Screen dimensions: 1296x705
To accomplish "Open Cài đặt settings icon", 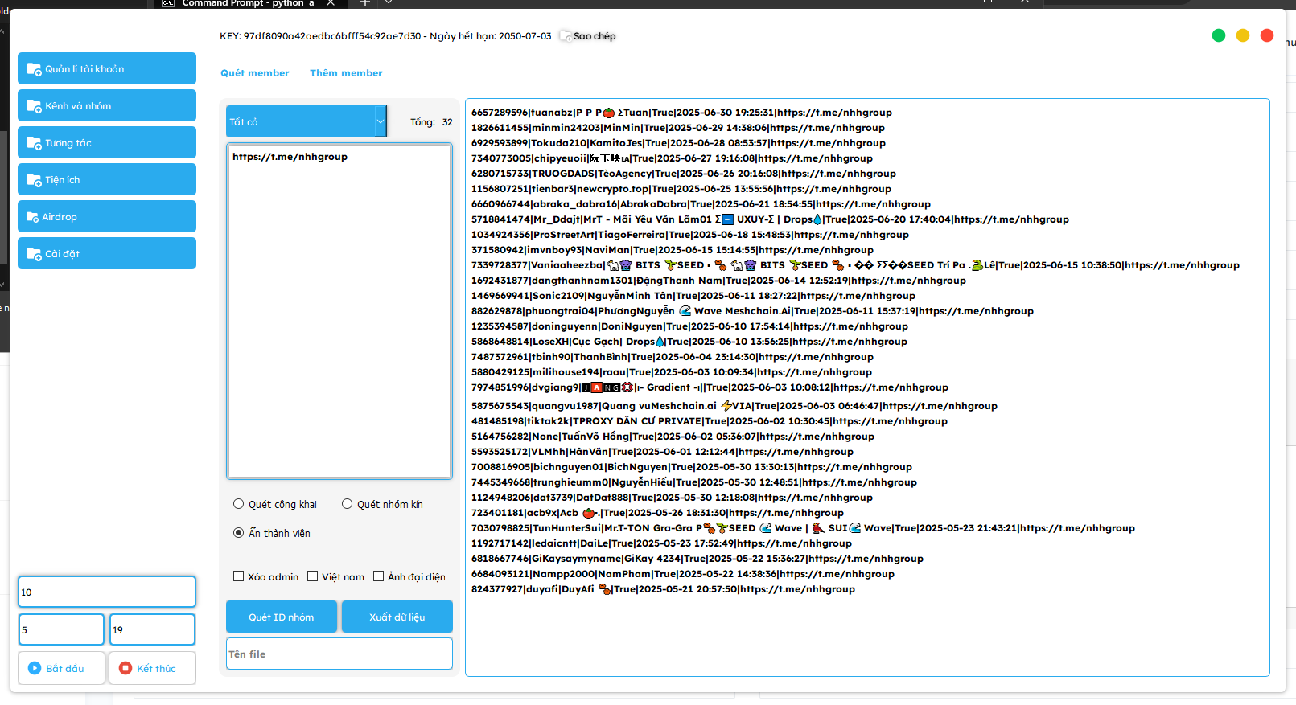I will pos(34,254).
